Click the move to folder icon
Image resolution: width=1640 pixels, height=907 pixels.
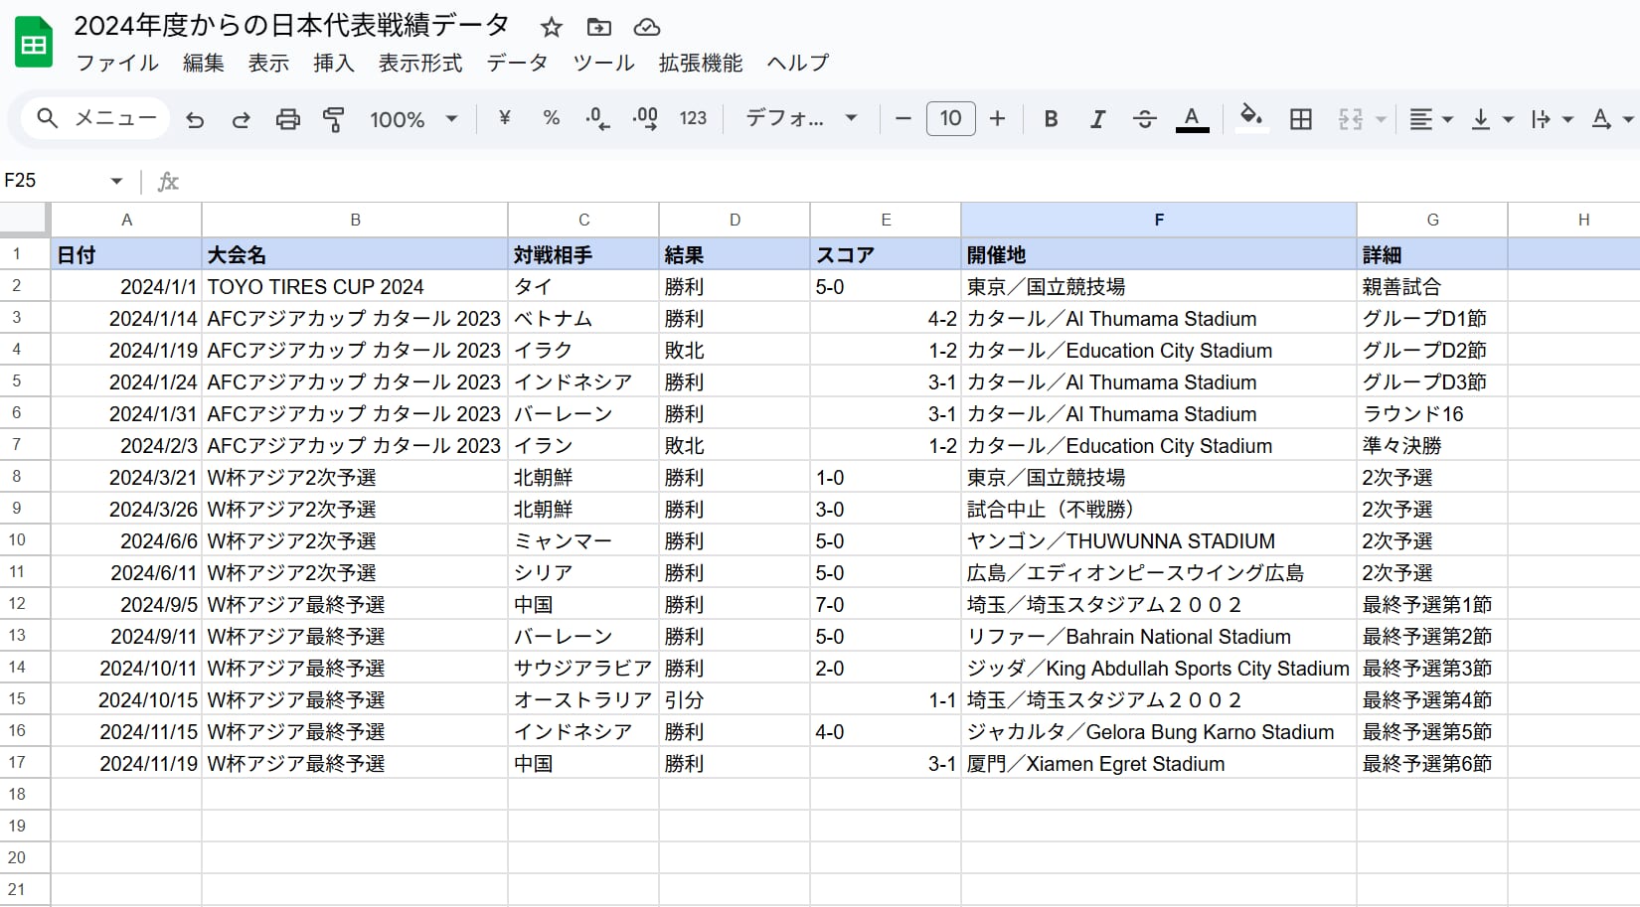[x=599, y=27]
